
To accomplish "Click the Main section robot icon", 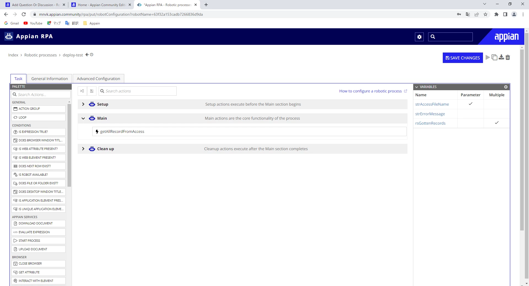I will (x=92, y=118).
